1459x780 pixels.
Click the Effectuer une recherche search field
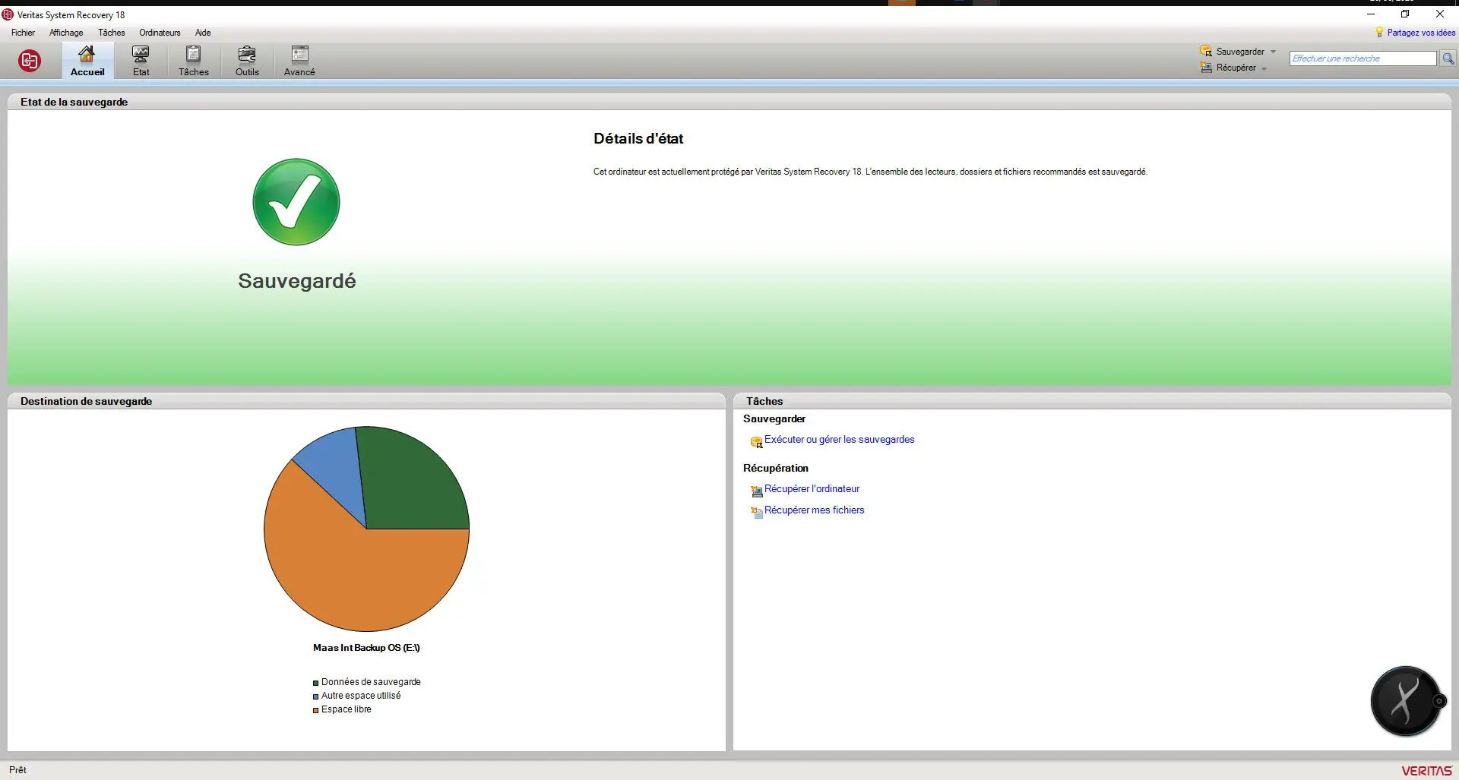point(1362,58)
